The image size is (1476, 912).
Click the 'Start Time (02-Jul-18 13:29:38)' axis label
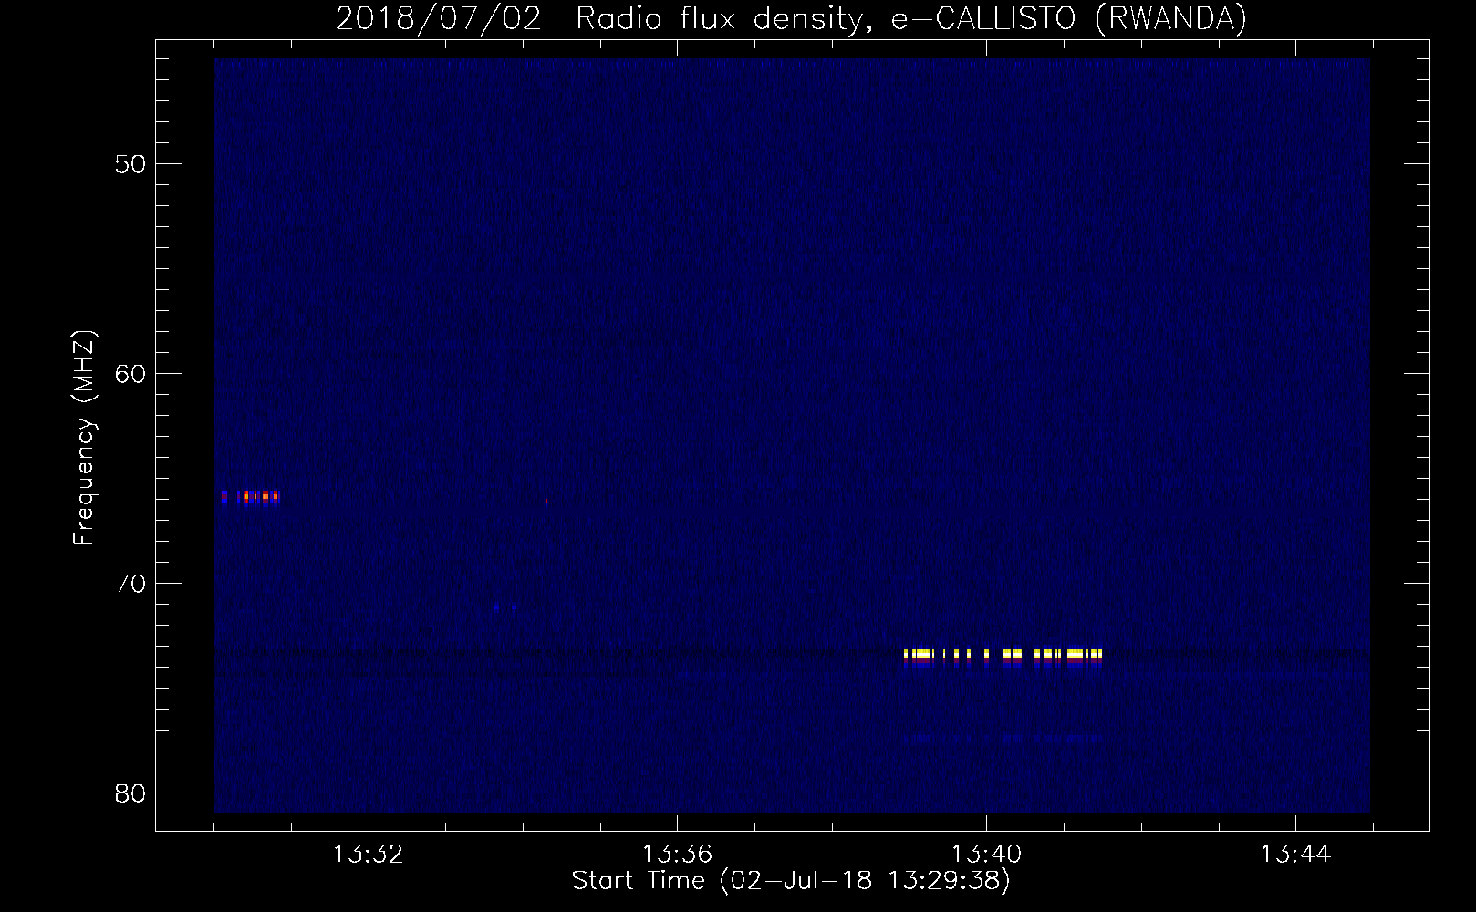(x=791, y=881)
